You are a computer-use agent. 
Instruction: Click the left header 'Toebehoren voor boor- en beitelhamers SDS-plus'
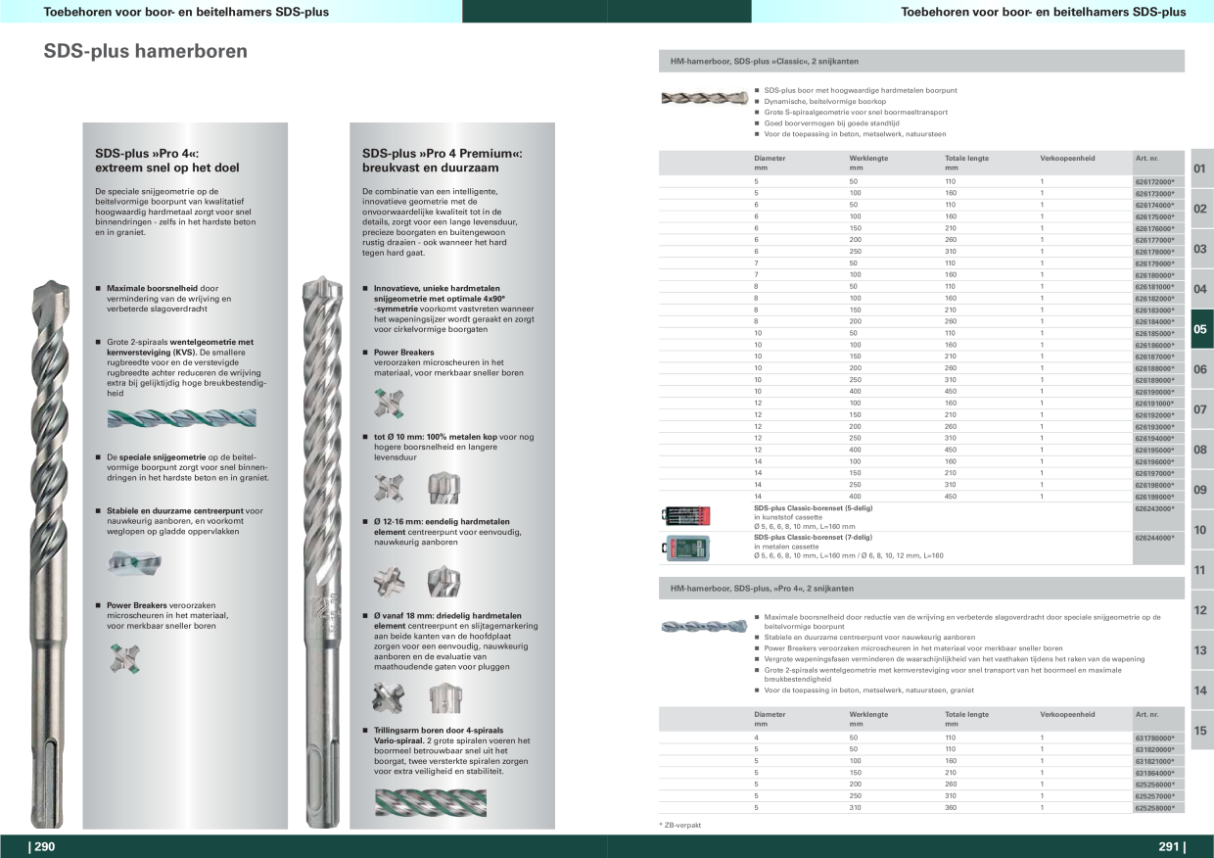pyautogui.click(x=186, y=12)
